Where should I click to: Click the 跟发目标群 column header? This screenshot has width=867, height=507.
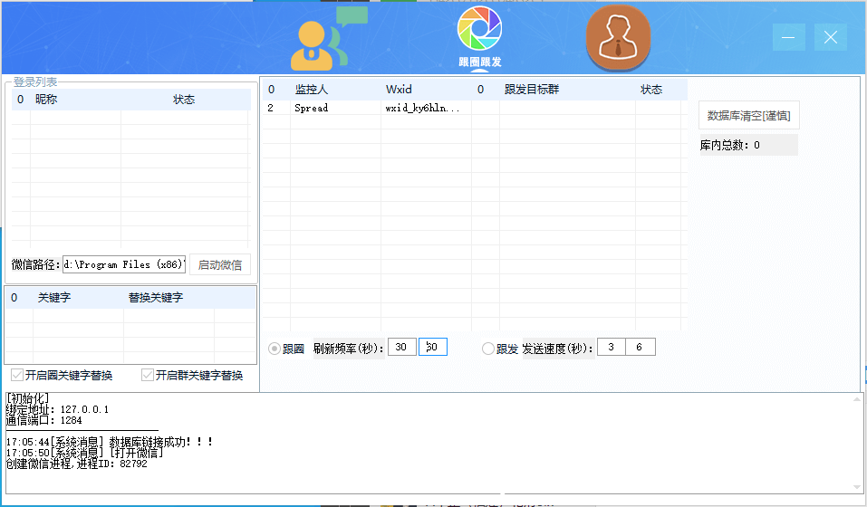(532, 90)
